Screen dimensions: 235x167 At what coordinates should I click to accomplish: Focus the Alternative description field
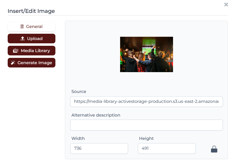click(x=146, y=125)
